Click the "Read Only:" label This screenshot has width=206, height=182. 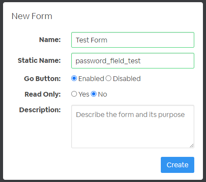tap(43, 94)
